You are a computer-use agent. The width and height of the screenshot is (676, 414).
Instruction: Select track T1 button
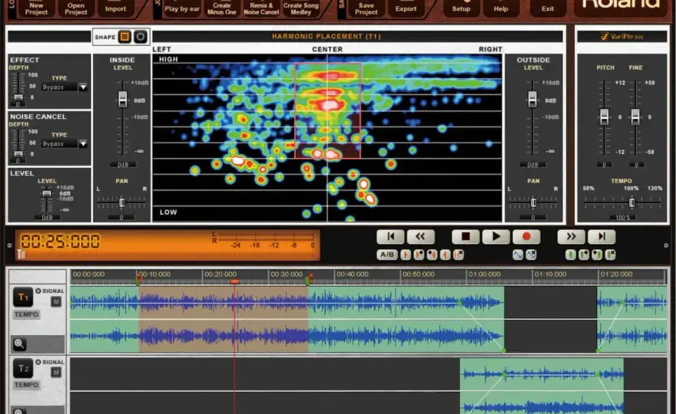(x=23, y=297)
